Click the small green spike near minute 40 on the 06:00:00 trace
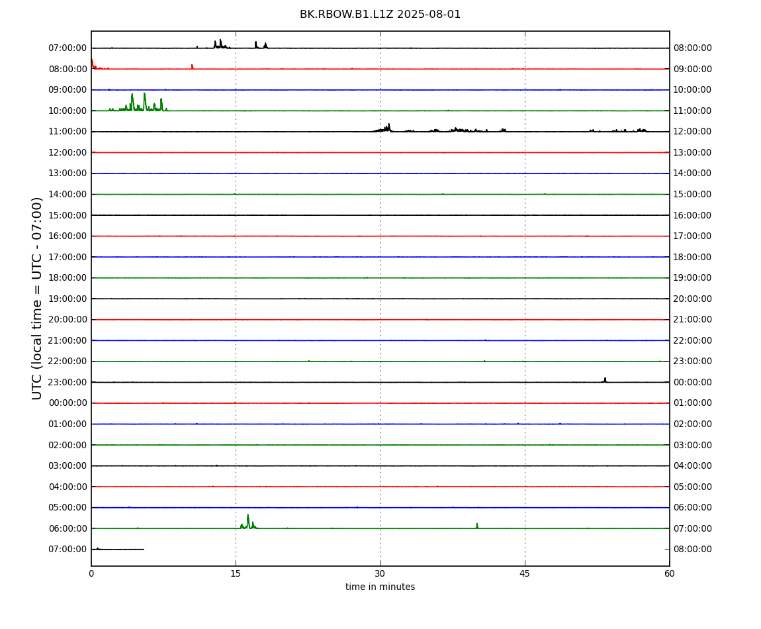761x629 pixels. (x=477, y=526)
